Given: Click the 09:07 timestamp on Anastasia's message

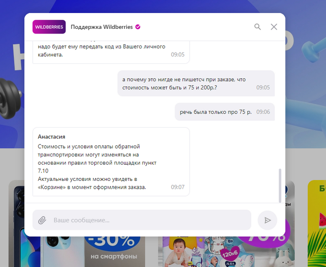Looking at the screenshot, I should pyautogui.click(x=177, y=187).
